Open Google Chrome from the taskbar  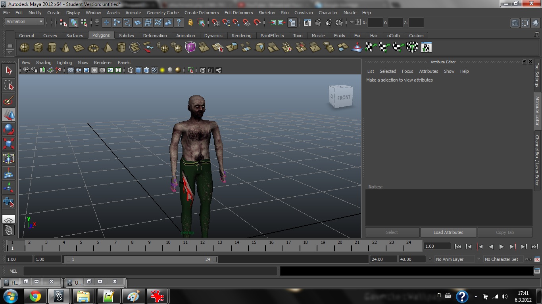[x=35, y=296]
